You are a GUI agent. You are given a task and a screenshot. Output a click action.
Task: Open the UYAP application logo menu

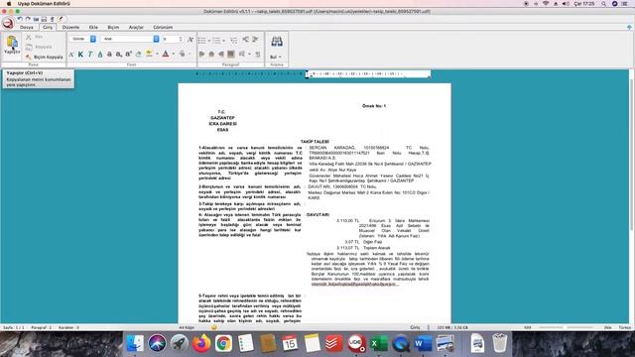click(x=8, y=23)
